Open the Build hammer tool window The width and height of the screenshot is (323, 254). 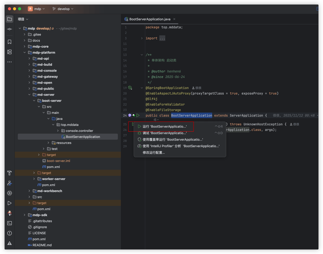(10, 173)
